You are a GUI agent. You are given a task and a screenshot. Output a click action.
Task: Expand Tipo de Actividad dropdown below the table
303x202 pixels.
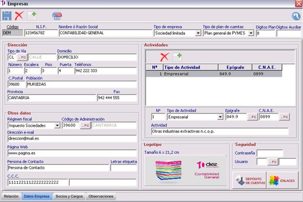coord(220,117)
